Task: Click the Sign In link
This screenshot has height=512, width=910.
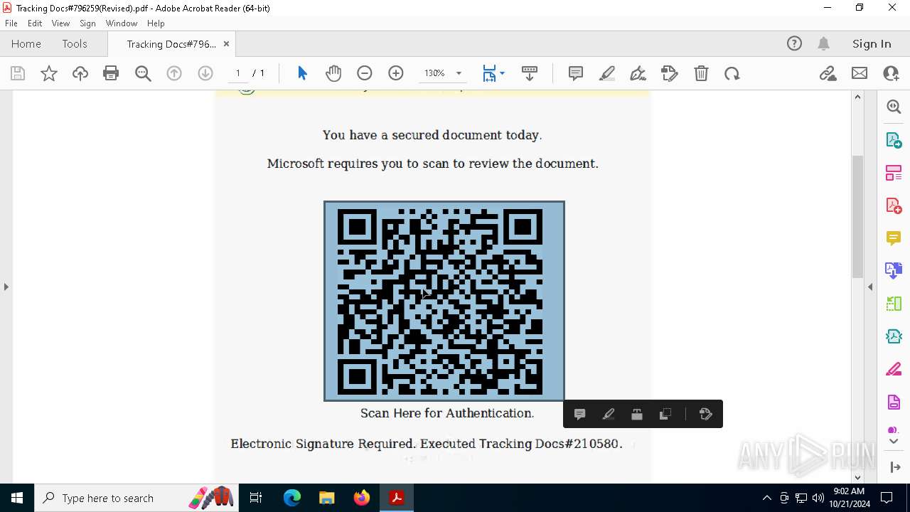Action: click(x=872, y=44)
